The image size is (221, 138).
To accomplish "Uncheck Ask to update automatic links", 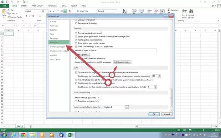I will point(76,40).
